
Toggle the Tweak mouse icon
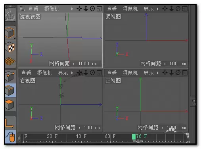coord(10,137)
